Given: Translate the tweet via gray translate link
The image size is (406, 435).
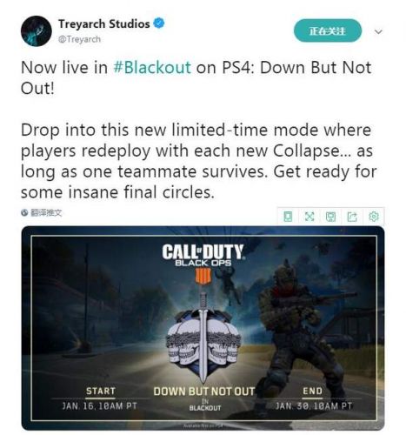Looking at the screenshot, I should coord(46,213).
